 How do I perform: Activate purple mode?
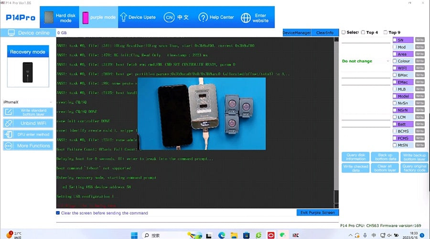click(x=98, y=18)
